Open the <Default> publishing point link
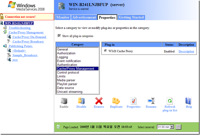This screenshot has width=200, height=135. point(19,51)
